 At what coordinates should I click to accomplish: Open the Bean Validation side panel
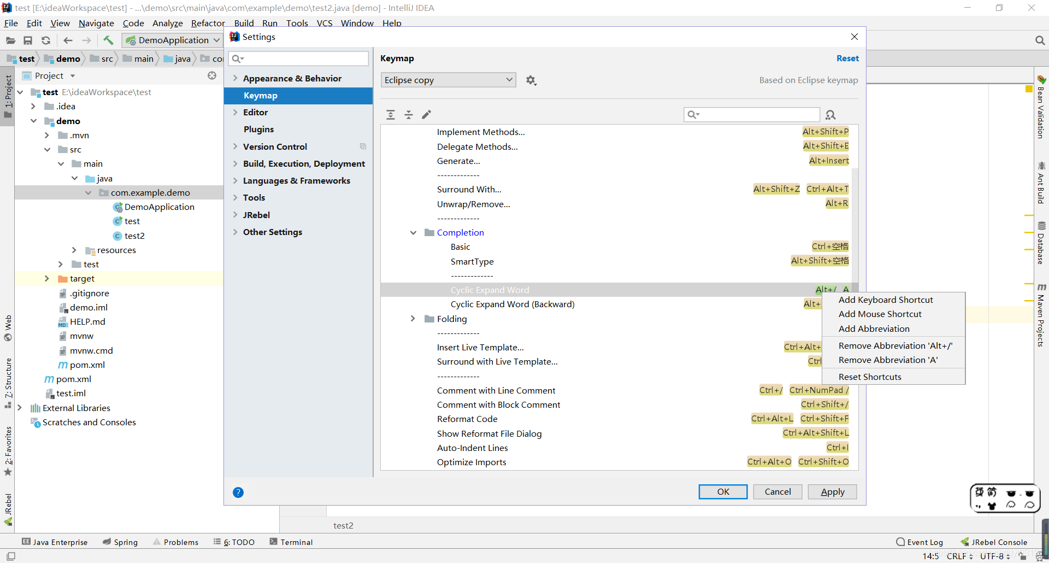pyautogui.click(x=1041, y=107)
